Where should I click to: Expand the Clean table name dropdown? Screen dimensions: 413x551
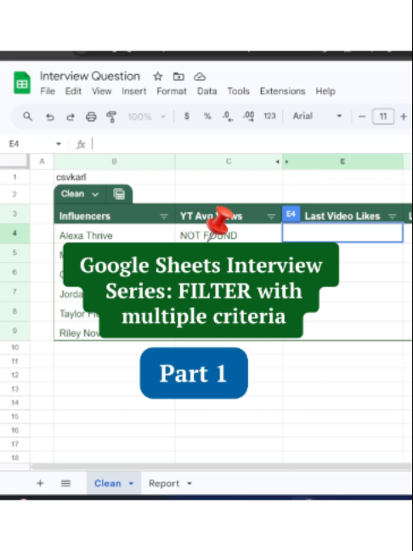(x=95, y=195)
